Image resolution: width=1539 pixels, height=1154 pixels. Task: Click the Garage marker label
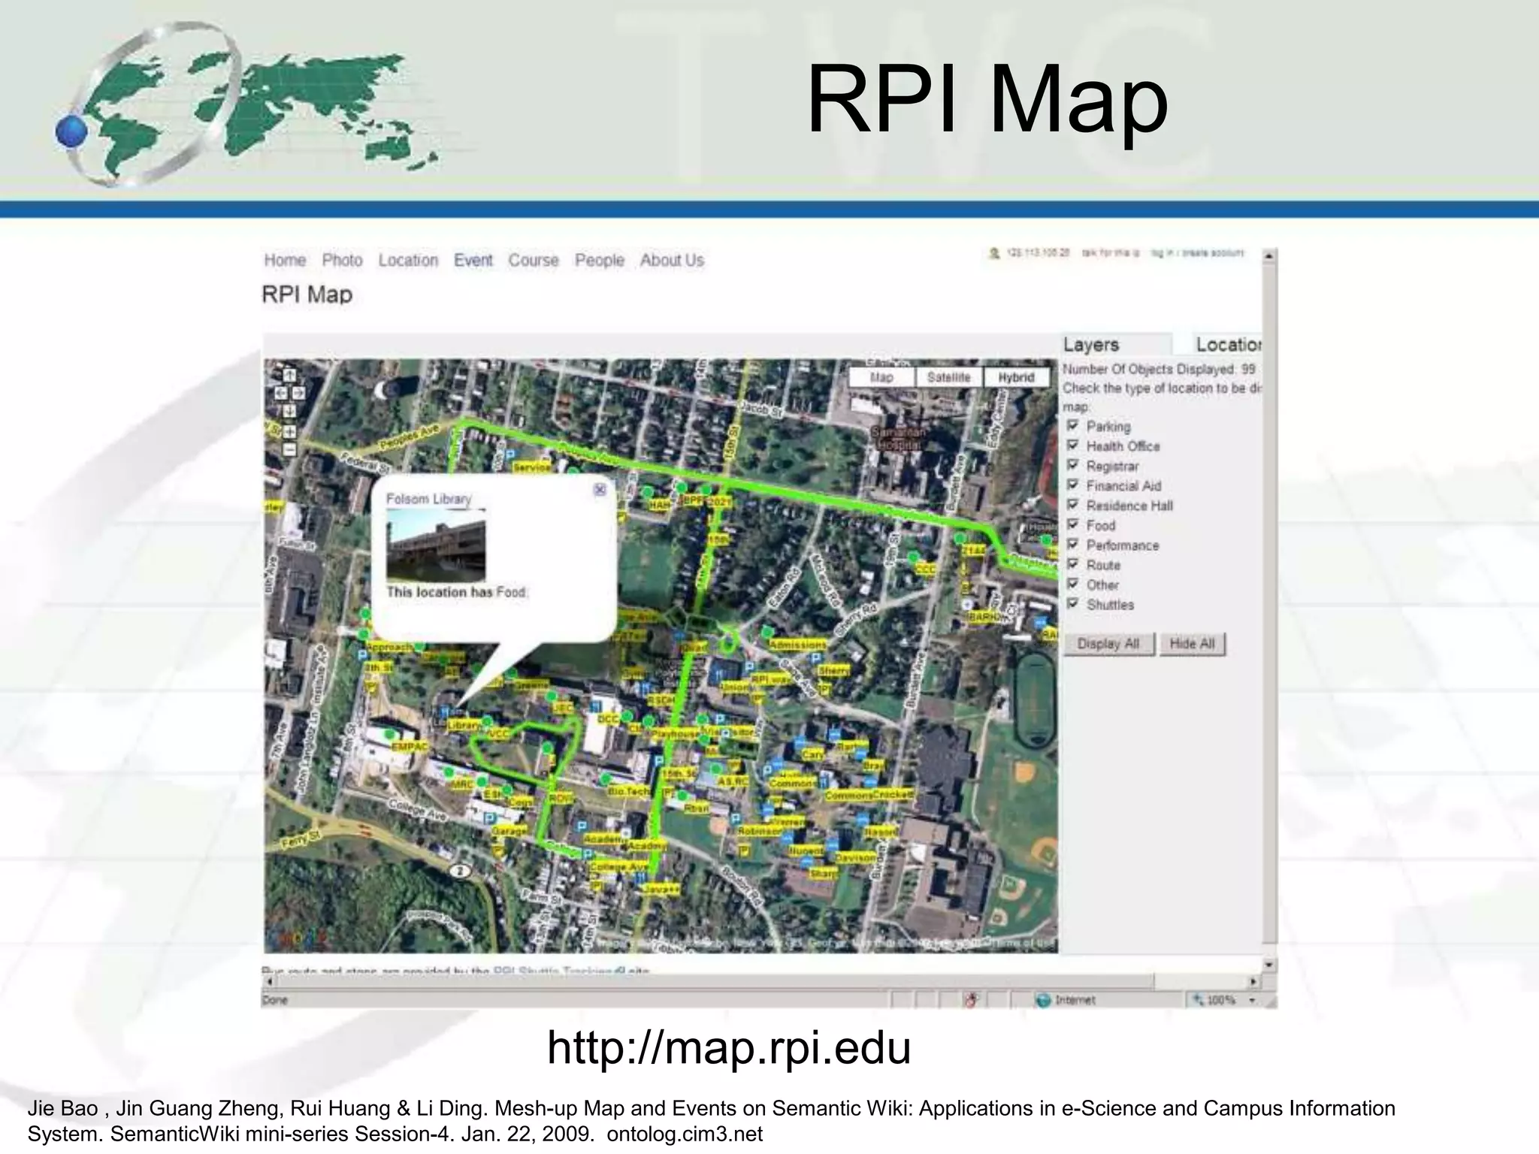click(x=509, y=832)
